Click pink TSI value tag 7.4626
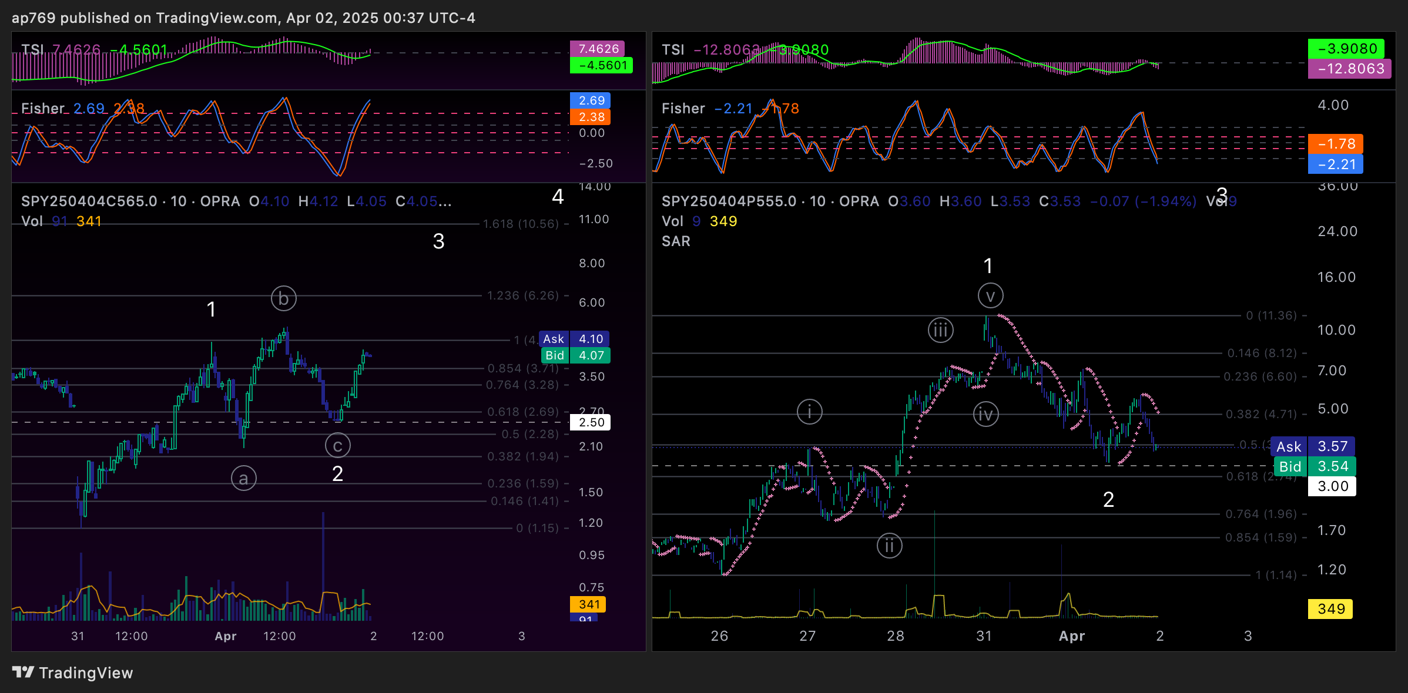1408x693 pixels. tap(598, 49)
